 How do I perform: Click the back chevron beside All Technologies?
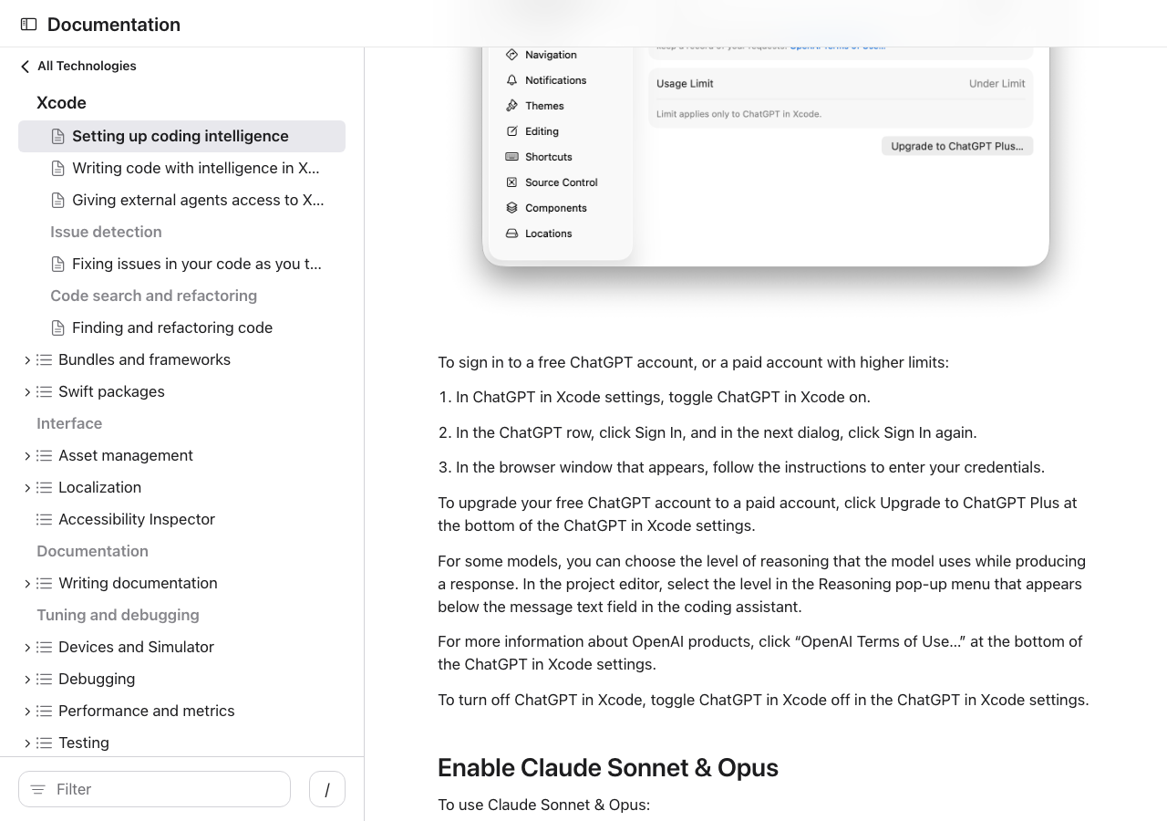coord(25,67)
